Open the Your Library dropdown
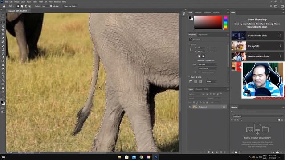Screen dimensions: 285x160 coord(257,116)
